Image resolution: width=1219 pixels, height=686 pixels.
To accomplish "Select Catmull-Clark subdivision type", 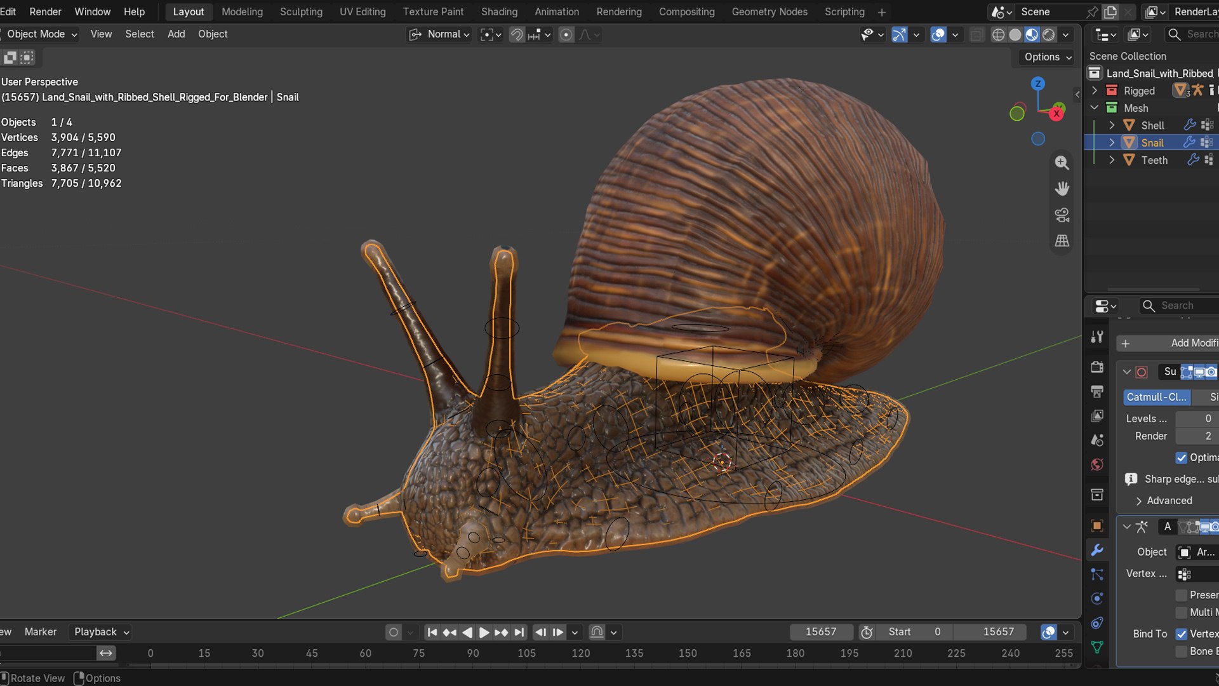I will pos(1156,397).
